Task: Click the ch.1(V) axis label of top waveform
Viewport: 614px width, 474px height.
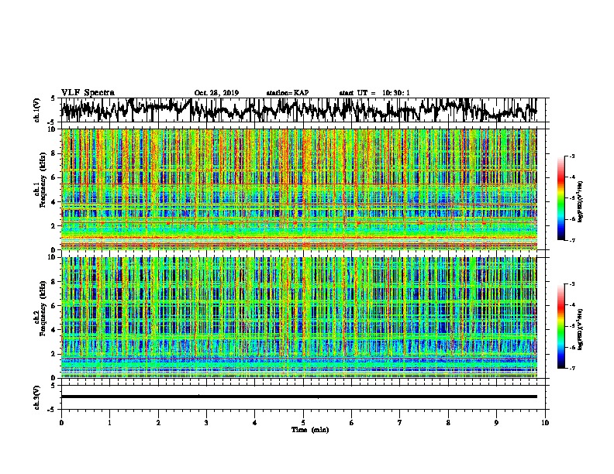Action: (37, 110)
